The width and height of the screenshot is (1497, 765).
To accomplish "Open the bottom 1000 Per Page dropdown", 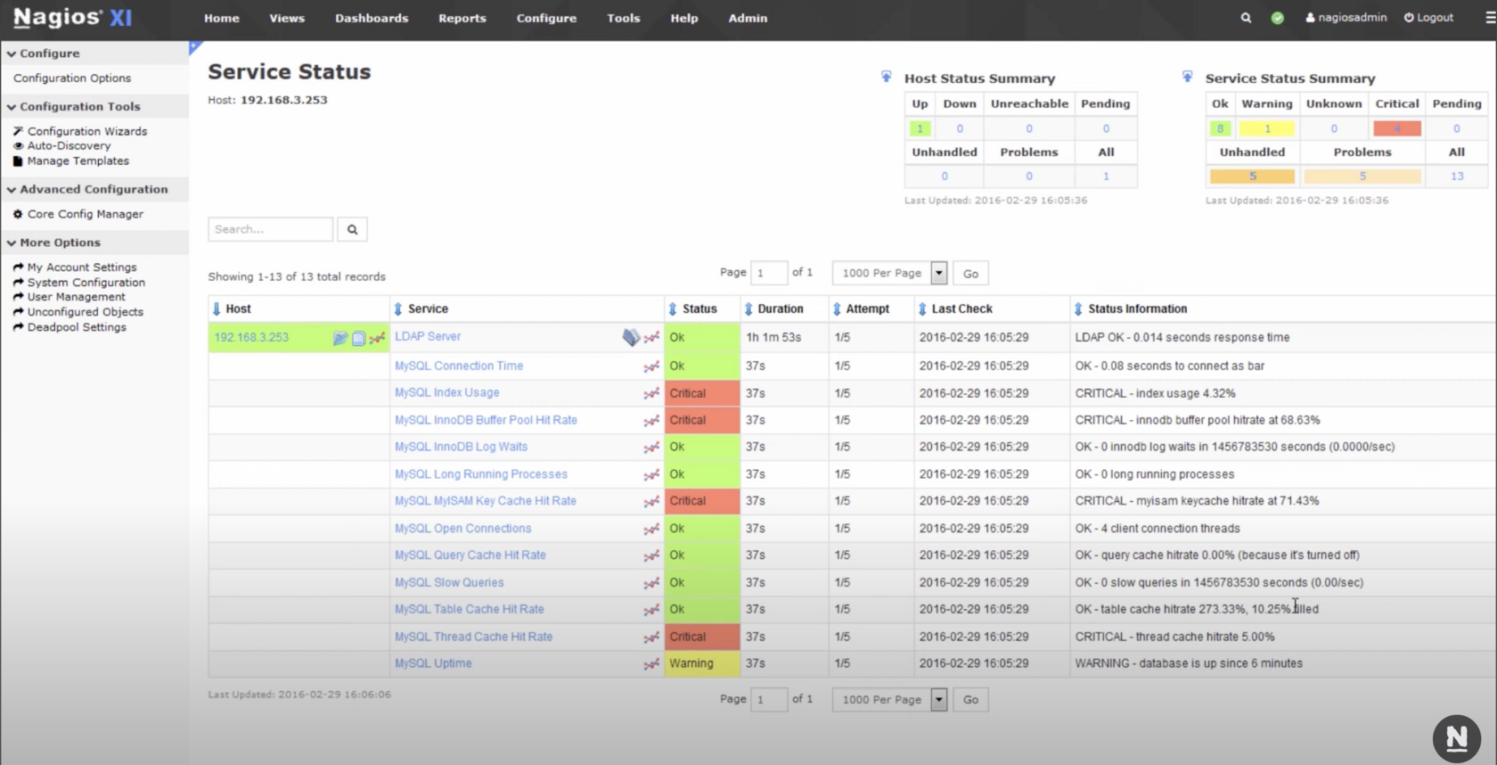I will [889, 699].
